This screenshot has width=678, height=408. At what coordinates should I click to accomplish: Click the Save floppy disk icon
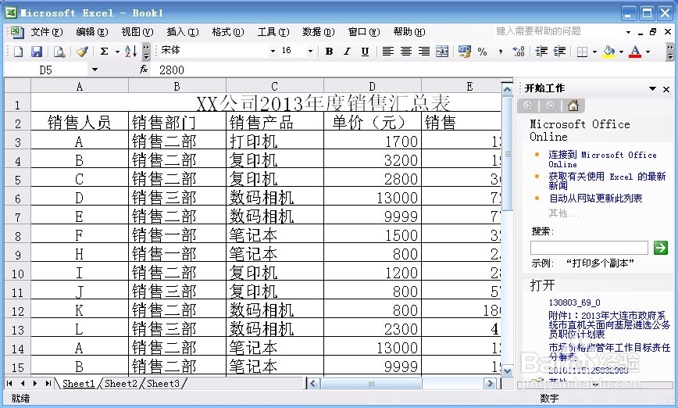click(x=37, y=52)
